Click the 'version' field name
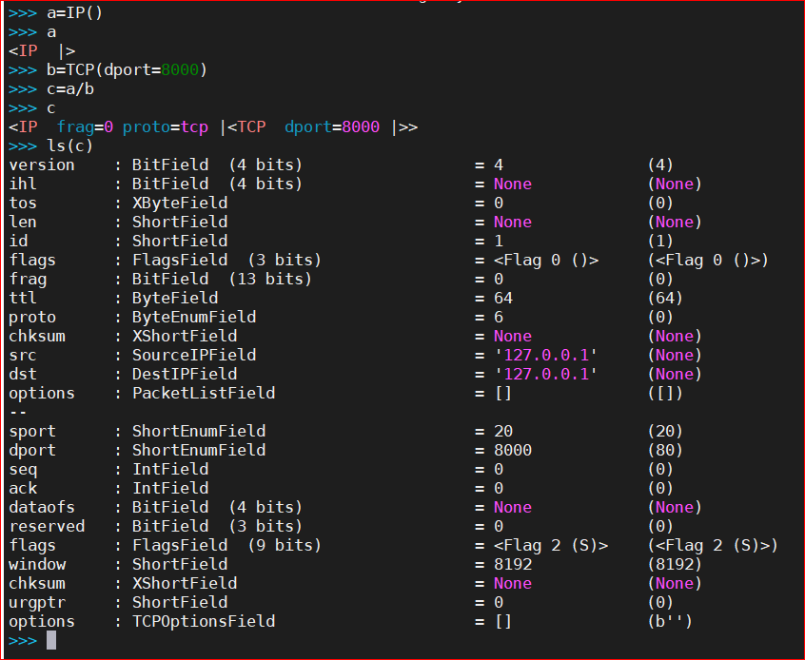 42,165
